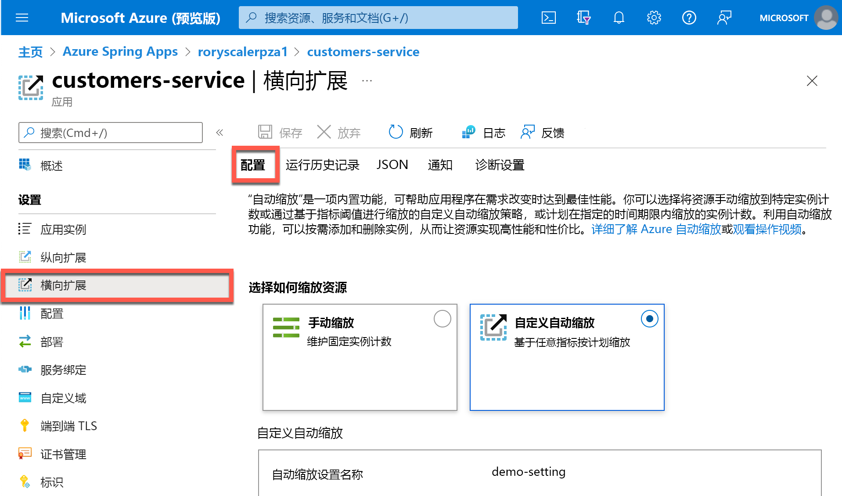Screen dimensions: 842x496
Task: Click the 部署 deployments arrows icon
Action: coord(25,341)
